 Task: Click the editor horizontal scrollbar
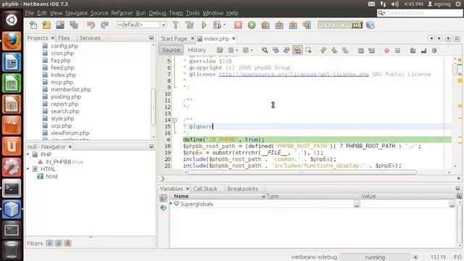[302, 173]
